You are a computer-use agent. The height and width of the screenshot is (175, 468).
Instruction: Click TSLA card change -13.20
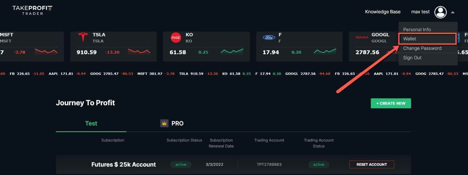coord(113,52)
